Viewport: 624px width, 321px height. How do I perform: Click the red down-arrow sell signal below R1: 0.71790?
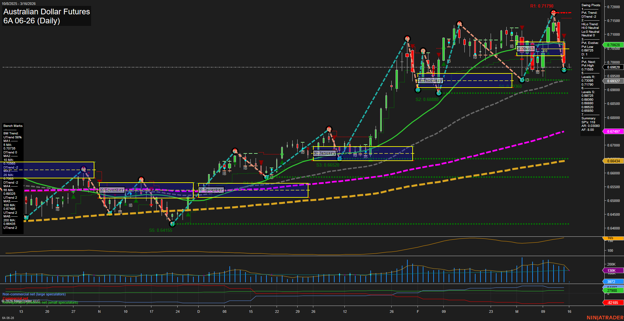[x=564, y=35]
